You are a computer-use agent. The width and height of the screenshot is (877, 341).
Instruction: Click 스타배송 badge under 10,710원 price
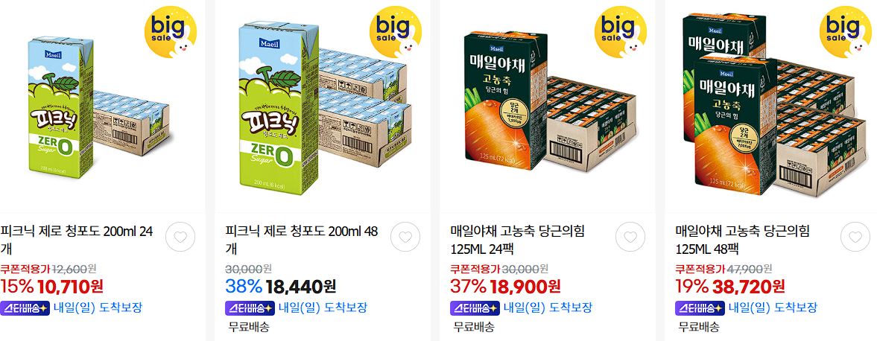(25, 308)
